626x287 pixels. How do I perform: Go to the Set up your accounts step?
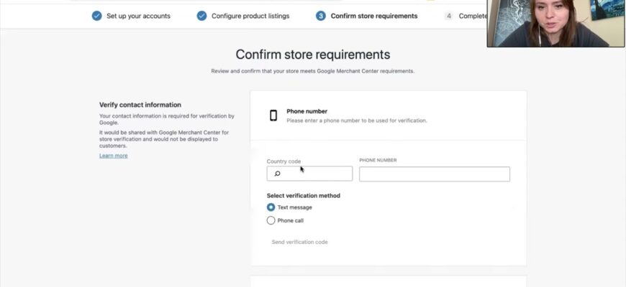pos(138,16)
